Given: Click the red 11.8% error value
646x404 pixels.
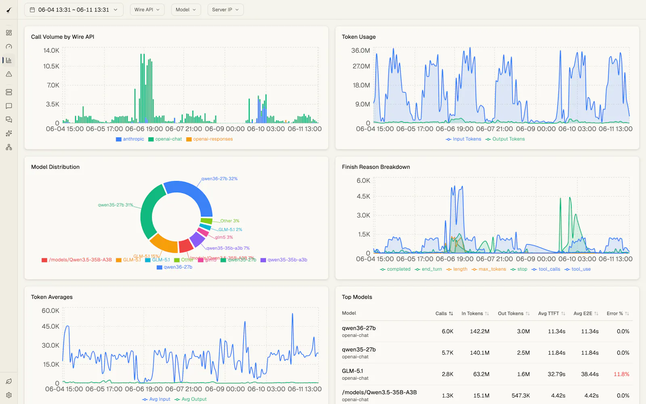Looking at the screenshot, I should 621,374.
